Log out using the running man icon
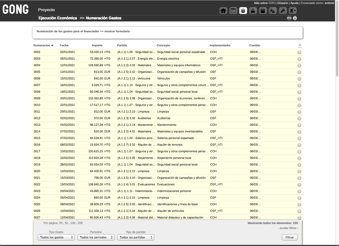This screenshot has width=339, height=246. click(292, 11)
